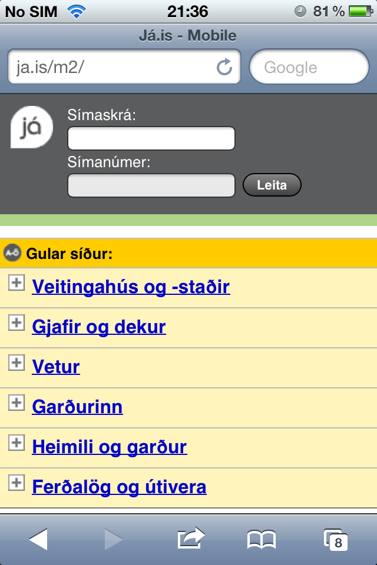The width and height of the screenshot is (377, 565).
Task: Tap the já logo icon
Action: (32, 127)
